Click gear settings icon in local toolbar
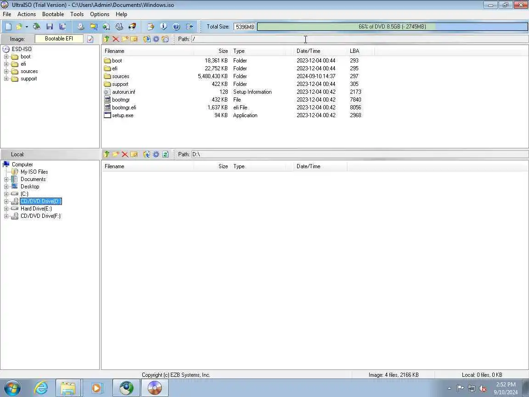Screen dimensions: 529x397 156,154
